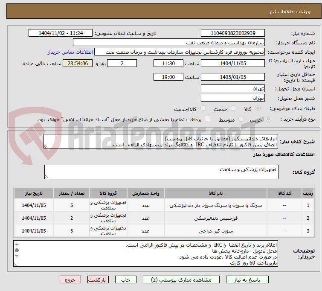The width and height of the screenshot is (322, 291).
Task: Click the گروه کالا column header
Action: 108,193
